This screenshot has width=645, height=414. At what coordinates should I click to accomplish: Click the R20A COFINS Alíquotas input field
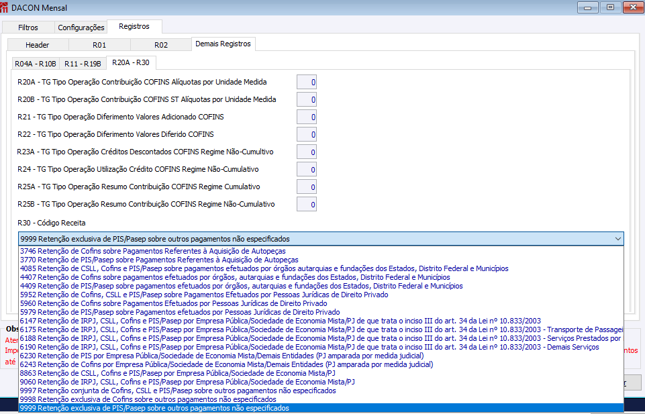click(x=307, y=83)
